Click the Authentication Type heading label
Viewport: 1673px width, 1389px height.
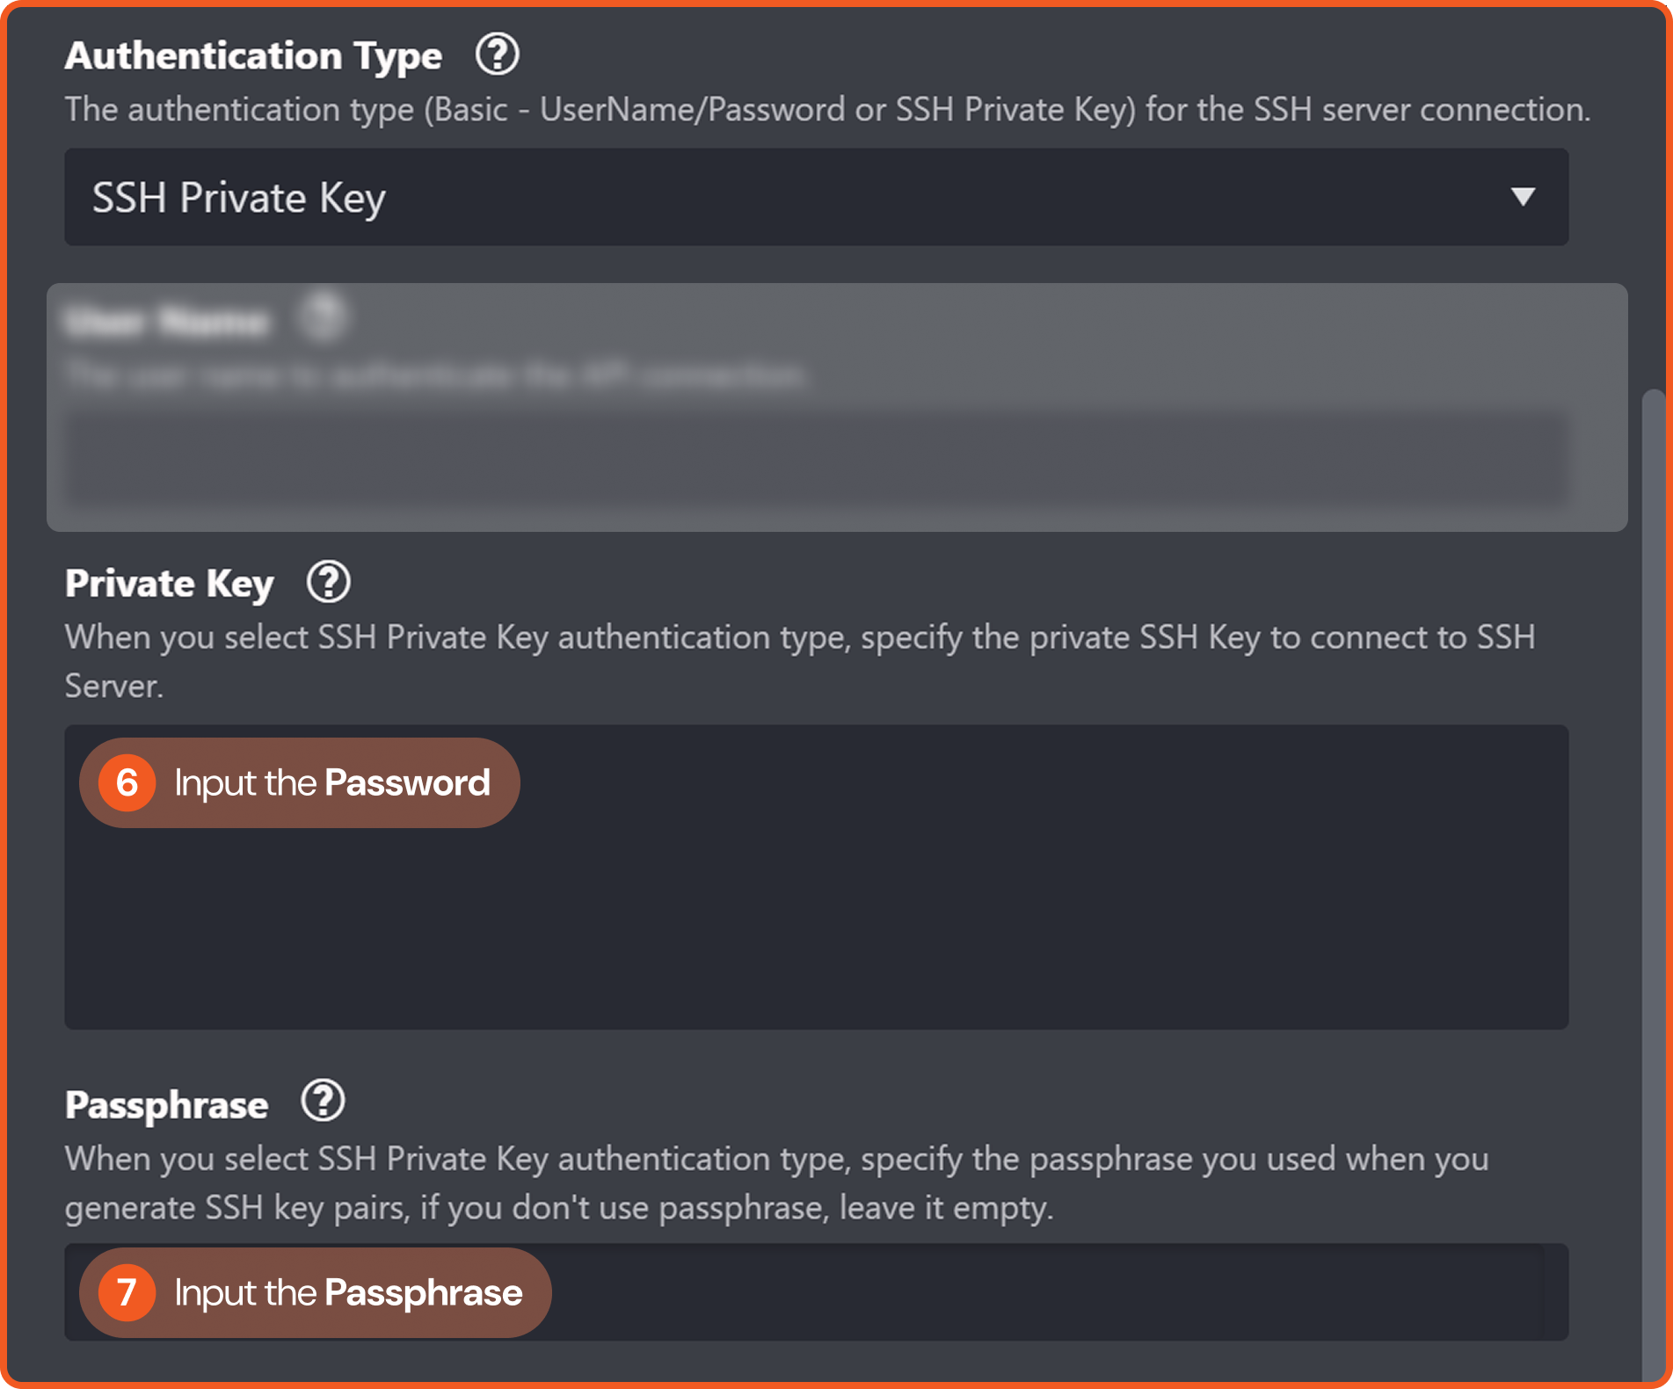click(x=253, y=55)
